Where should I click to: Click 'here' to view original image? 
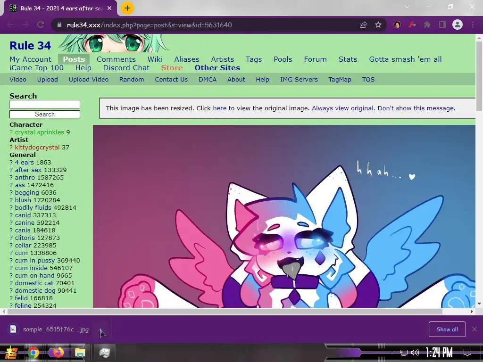(220, 108)
